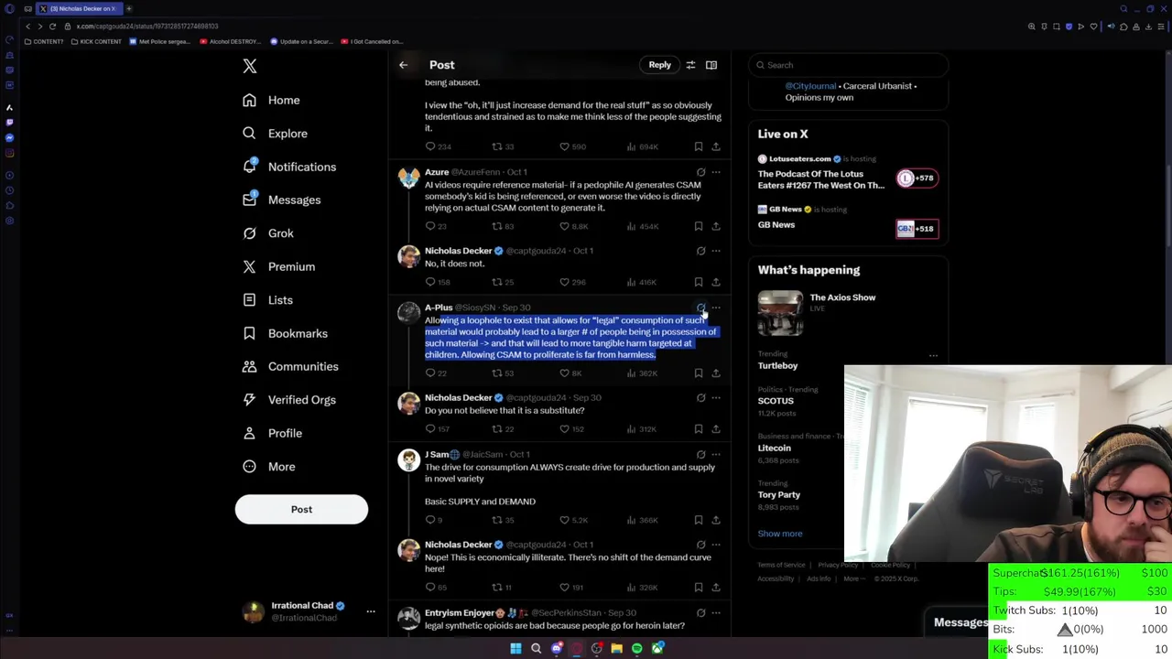Bookmark Azure's reply
The image size is (1172, 659).
click(698, 226)
